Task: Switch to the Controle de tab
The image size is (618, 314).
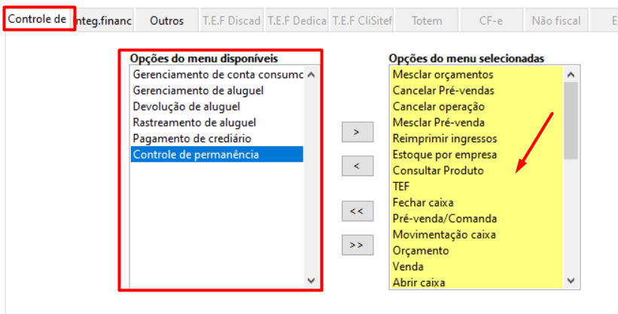Action: point(38,17)
